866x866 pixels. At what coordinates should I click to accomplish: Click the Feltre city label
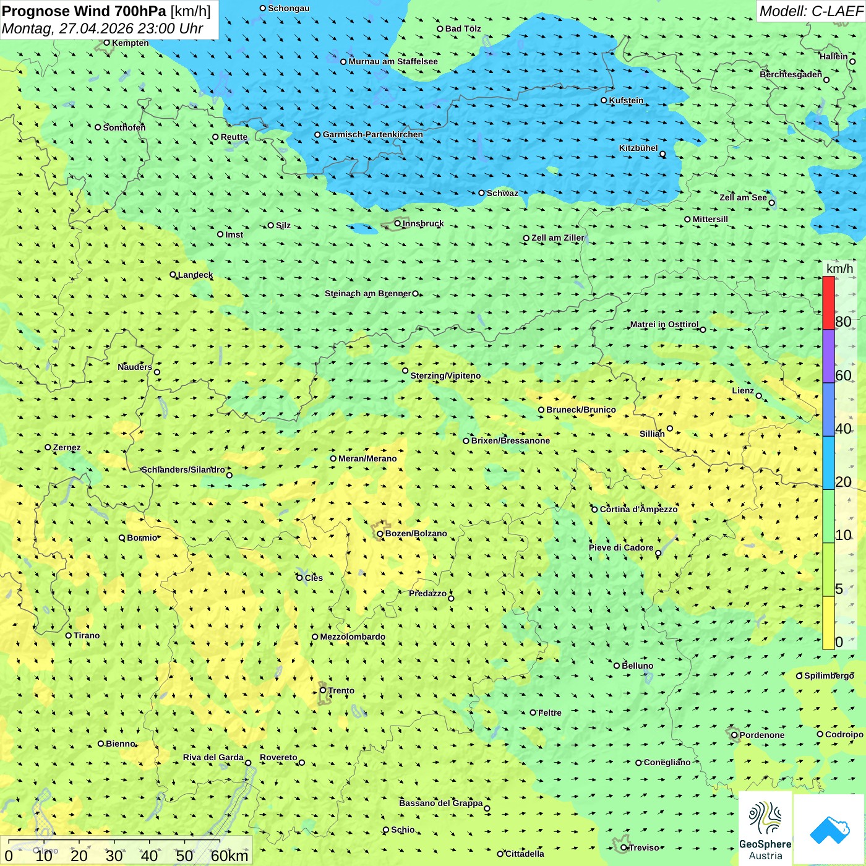(549, 713)
